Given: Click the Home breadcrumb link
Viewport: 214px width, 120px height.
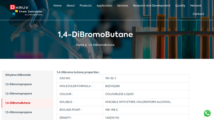Looking at the screenshot, I should click(x=80, y=45).
